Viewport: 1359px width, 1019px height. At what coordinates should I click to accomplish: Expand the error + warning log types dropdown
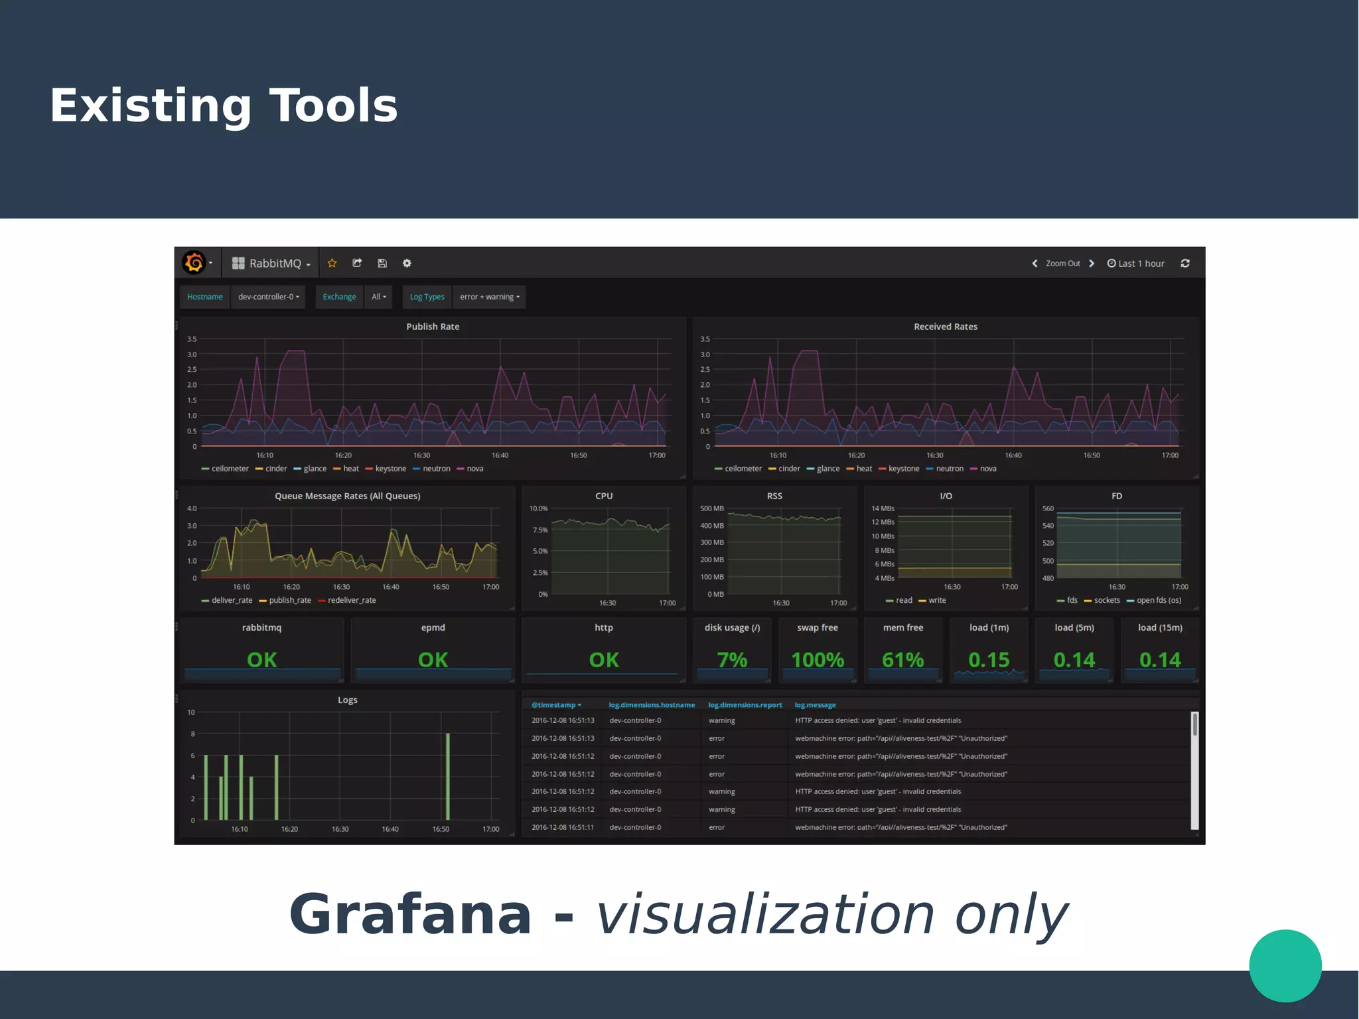tap(489, 297)
